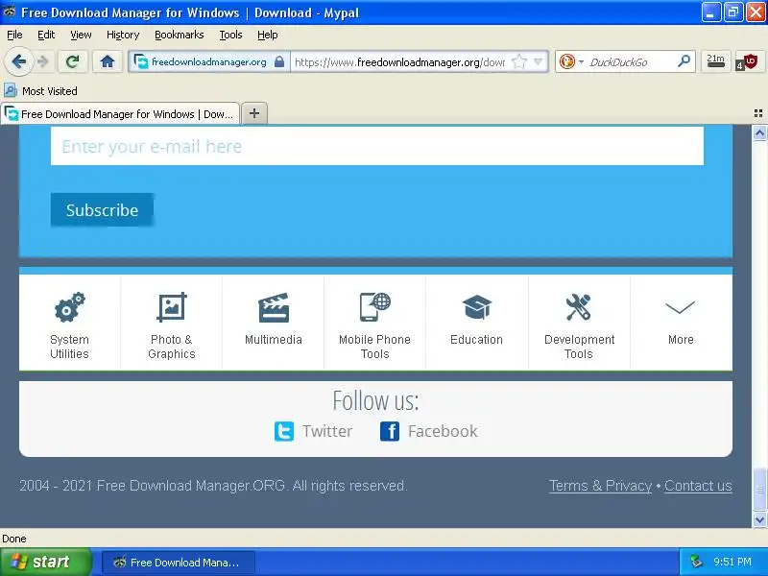
Task: Open the File menu
Action: [14, 35]
